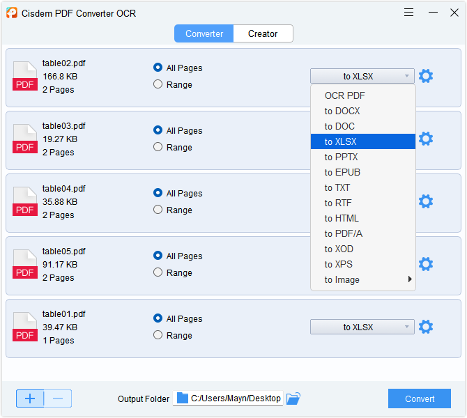Choose to DOCX from format list
Screen dimensions: 467x418
[342, 111]
